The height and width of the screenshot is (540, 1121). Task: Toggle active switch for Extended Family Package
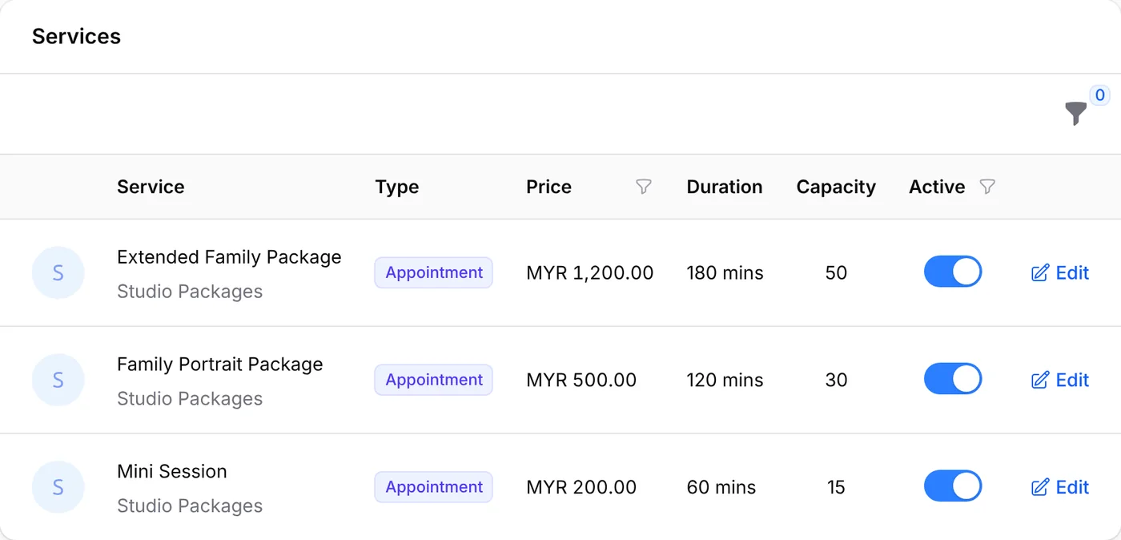953,272
